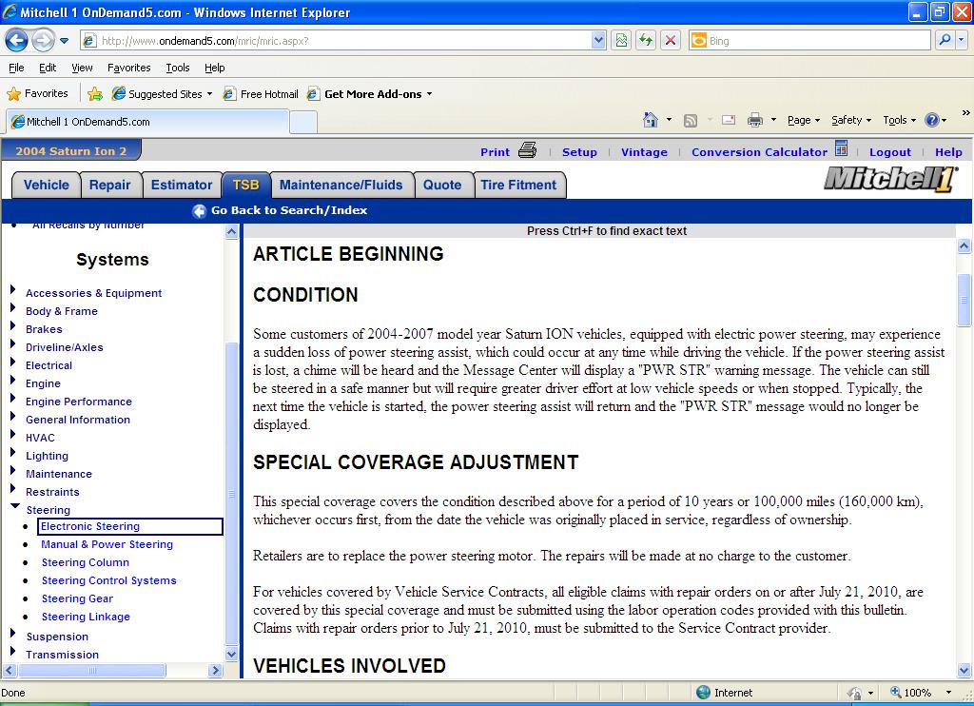Click the Home icon in command bar

(651, 120)
